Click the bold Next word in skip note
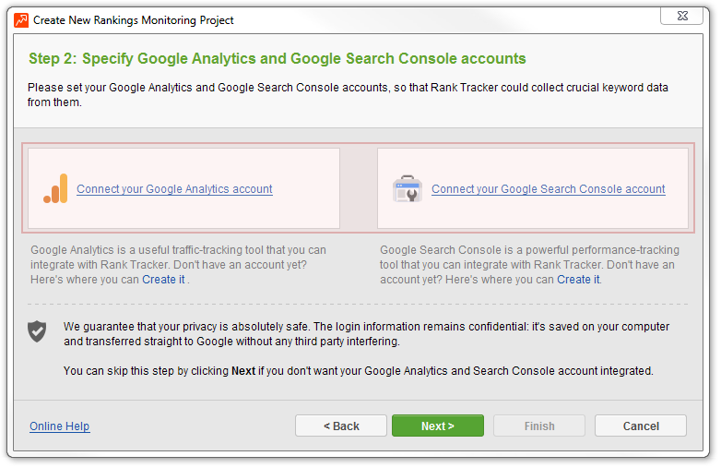The width and height of the screenshot is (721, 468). (243, 371)
